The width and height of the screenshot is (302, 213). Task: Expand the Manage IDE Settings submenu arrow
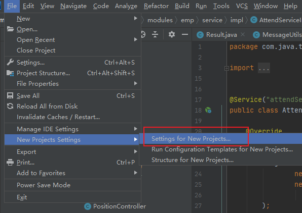(x=136, y=129)
